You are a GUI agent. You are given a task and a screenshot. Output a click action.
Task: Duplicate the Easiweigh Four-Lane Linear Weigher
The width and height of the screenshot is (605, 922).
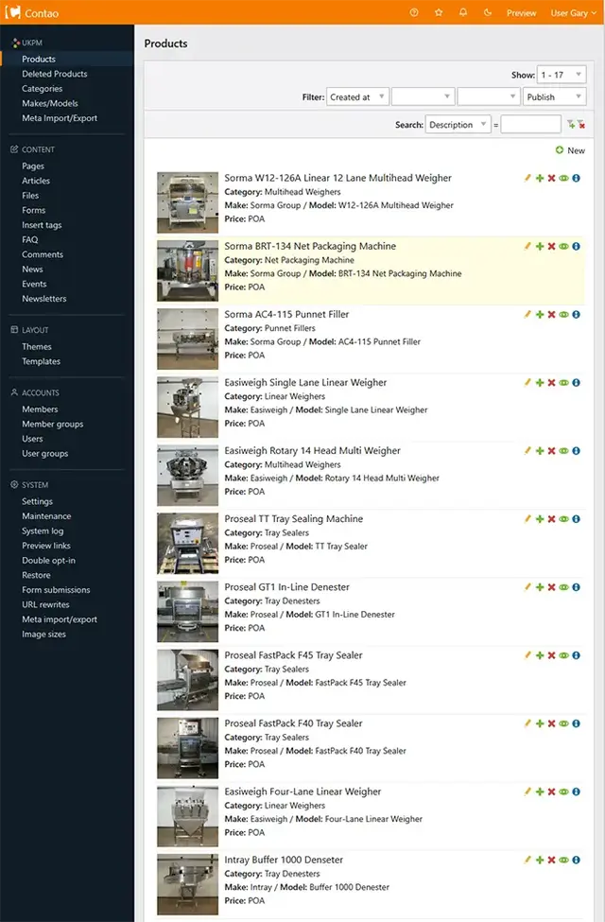click(540, 792)
